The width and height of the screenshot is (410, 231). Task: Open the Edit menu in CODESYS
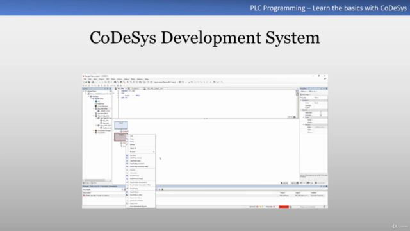point(90,79)
